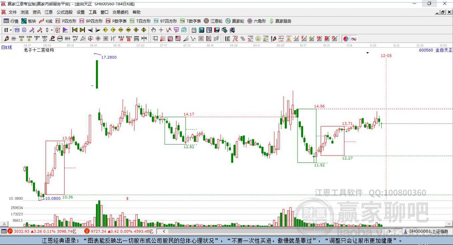The height and width of the screenshot is (245, 453).
Task: Click the 日K线 label
Action: tap(7, 47)
